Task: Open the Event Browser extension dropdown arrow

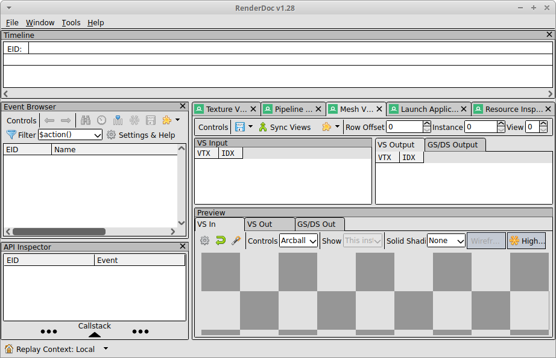Action: click(x=178, y=120)
